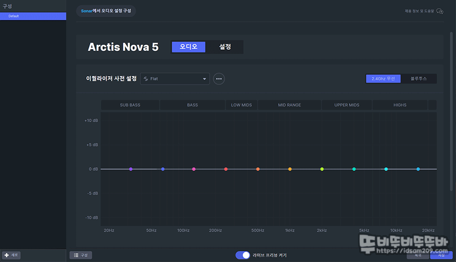Click the 1kHz frequency label

click(x=290, y=230)
